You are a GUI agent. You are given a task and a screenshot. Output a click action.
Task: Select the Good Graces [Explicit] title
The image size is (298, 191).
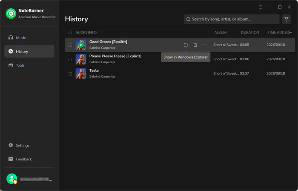[x=108, y=42]
